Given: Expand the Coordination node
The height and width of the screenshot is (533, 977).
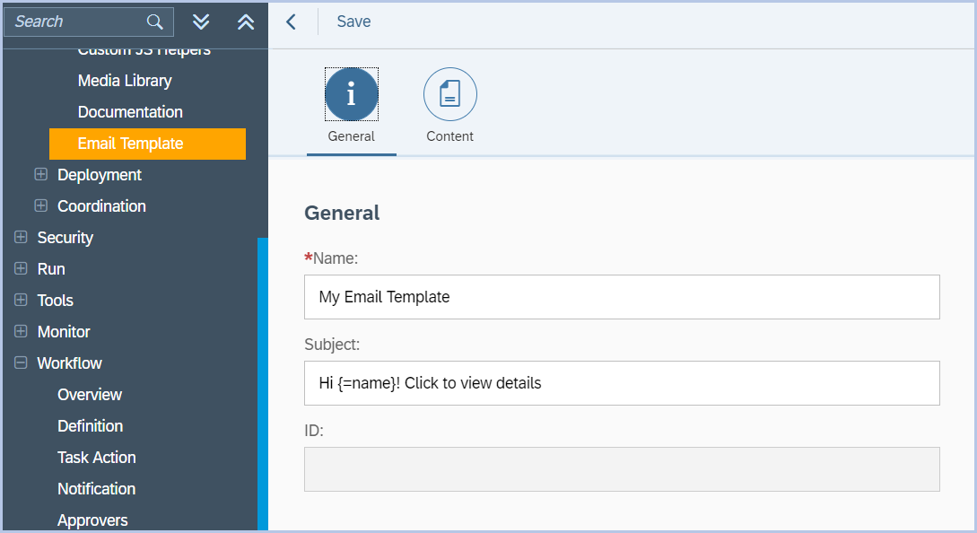Looking at the screenshot, I should pos(40,205).
